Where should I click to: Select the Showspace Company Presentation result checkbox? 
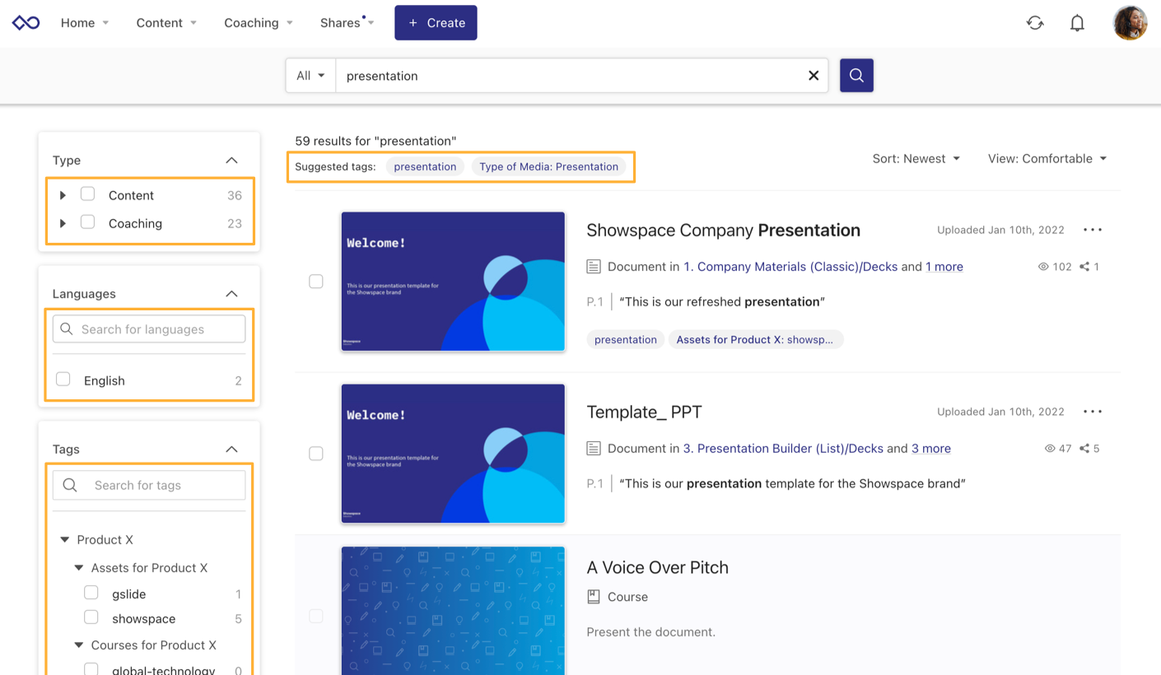click(316, 282)
